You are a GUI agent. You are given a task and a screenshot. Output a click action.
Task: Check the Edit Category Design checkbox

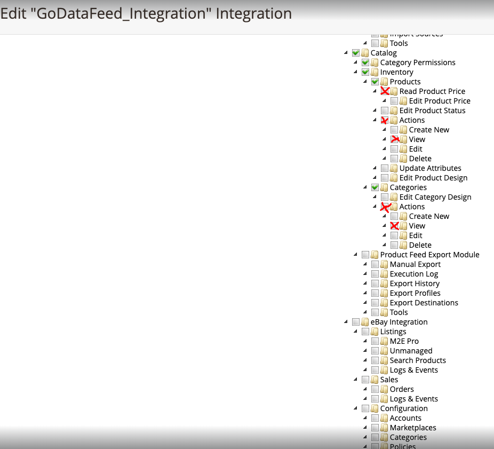pyautogui.click(x=385, y=197)
